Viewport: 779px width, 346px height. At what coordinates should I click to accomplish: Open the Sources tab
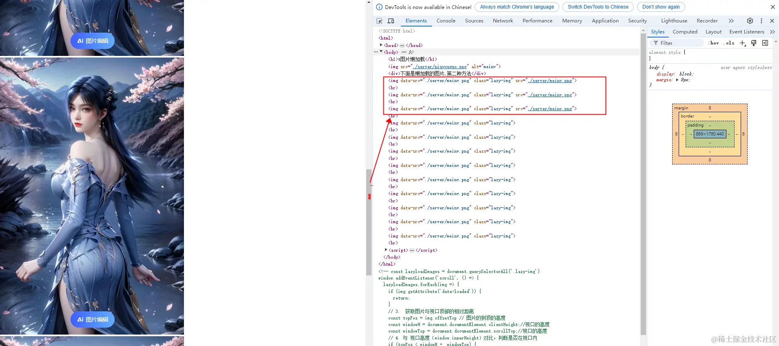coord(474,21)
